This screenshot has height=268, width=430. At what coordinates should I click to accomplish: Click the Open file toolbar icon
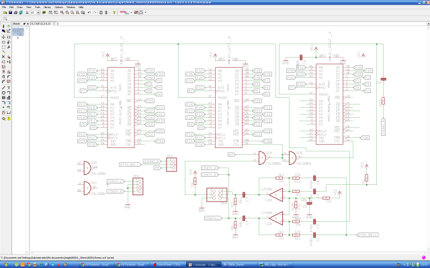5,13
